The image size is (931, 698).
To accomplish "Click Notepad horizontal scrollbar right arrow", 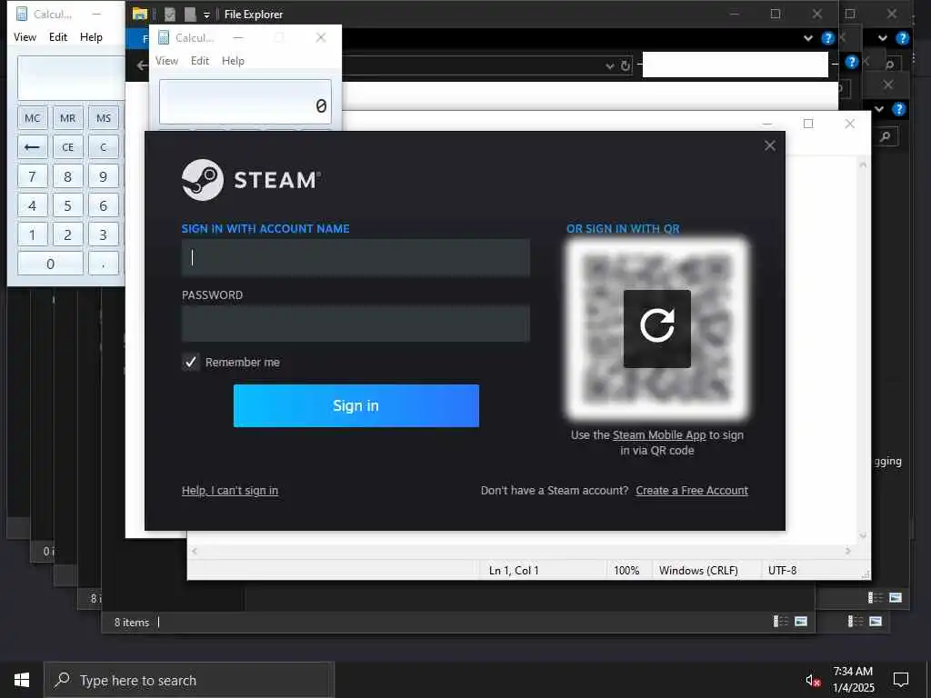I will [848, 551].
